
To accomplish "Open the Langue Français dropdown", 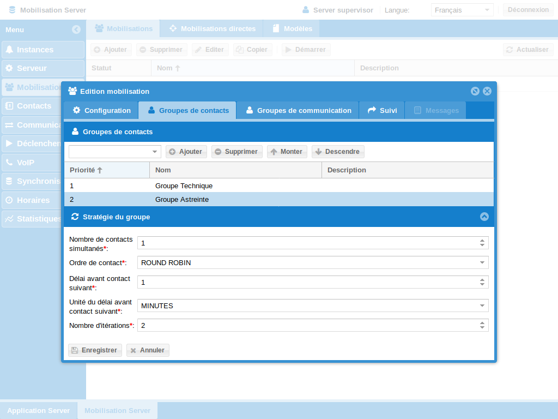I will click(x=462, y=10).
